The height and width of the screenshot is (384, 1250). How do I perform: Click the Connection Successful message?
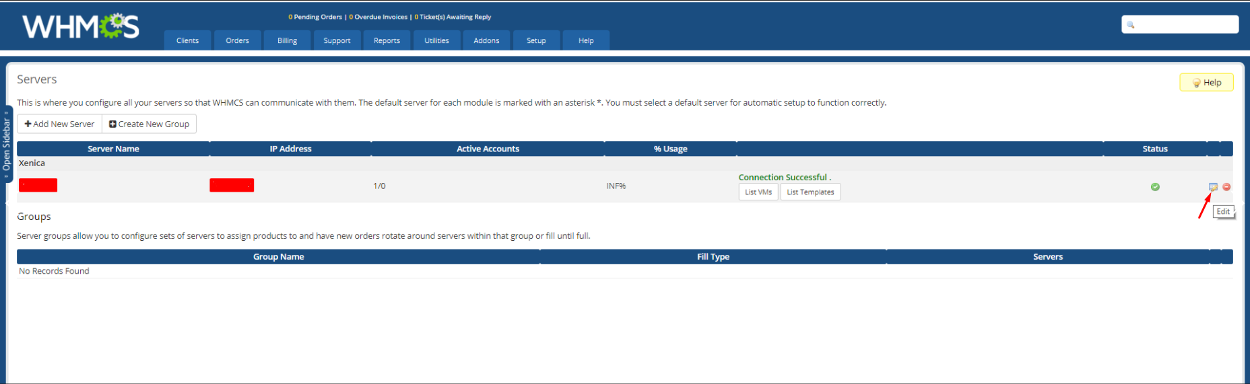pyautogui.click(x=785, y=178)
